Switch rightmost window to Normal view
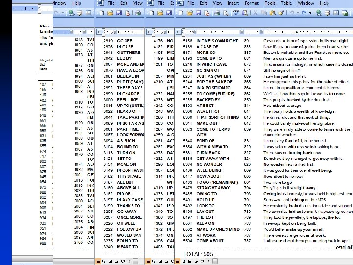Screen dimensions: 353x265 [177, 261]
